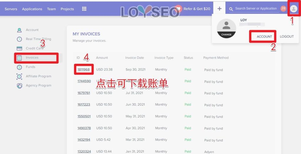The height and width of the screenshot is (154, 301).
Task: Select Agency Program in sidebar
Action: coord(39,85)
